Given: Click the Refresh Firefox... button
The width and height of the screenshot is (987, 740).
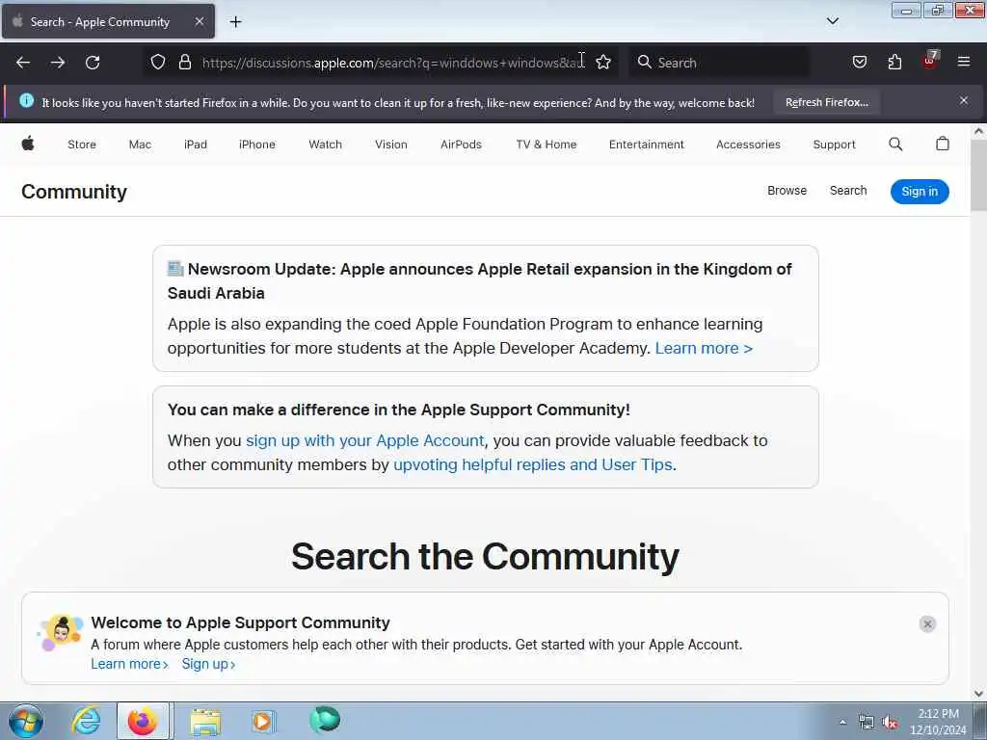Looking at the screenshot, I should click(x=826, y=102).
